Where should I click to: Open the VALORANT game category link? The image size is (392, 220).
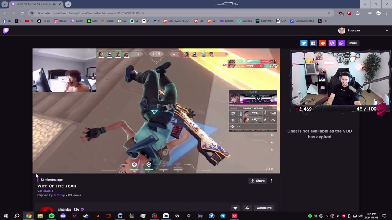pyautogui.click(x=45, y=191)
